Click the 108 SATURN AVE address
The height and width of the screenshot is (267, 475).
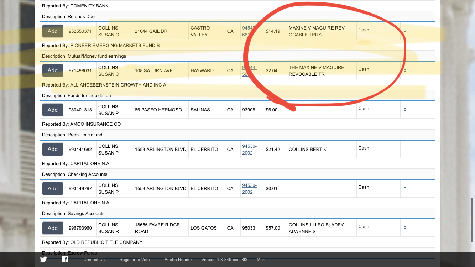coord(154,70)
